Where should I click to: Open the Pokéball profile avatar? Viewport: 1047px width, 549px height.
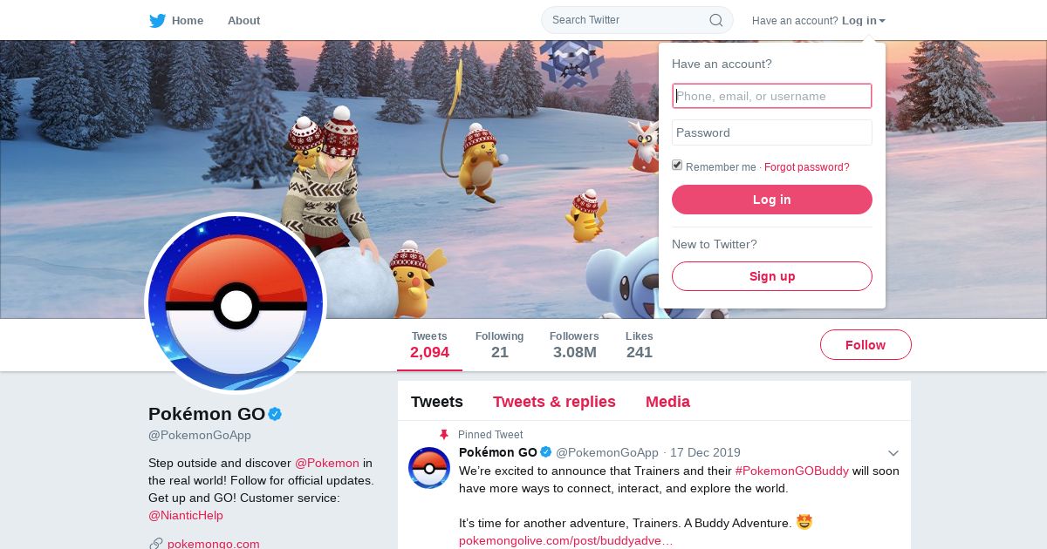[x=236, y=303]
